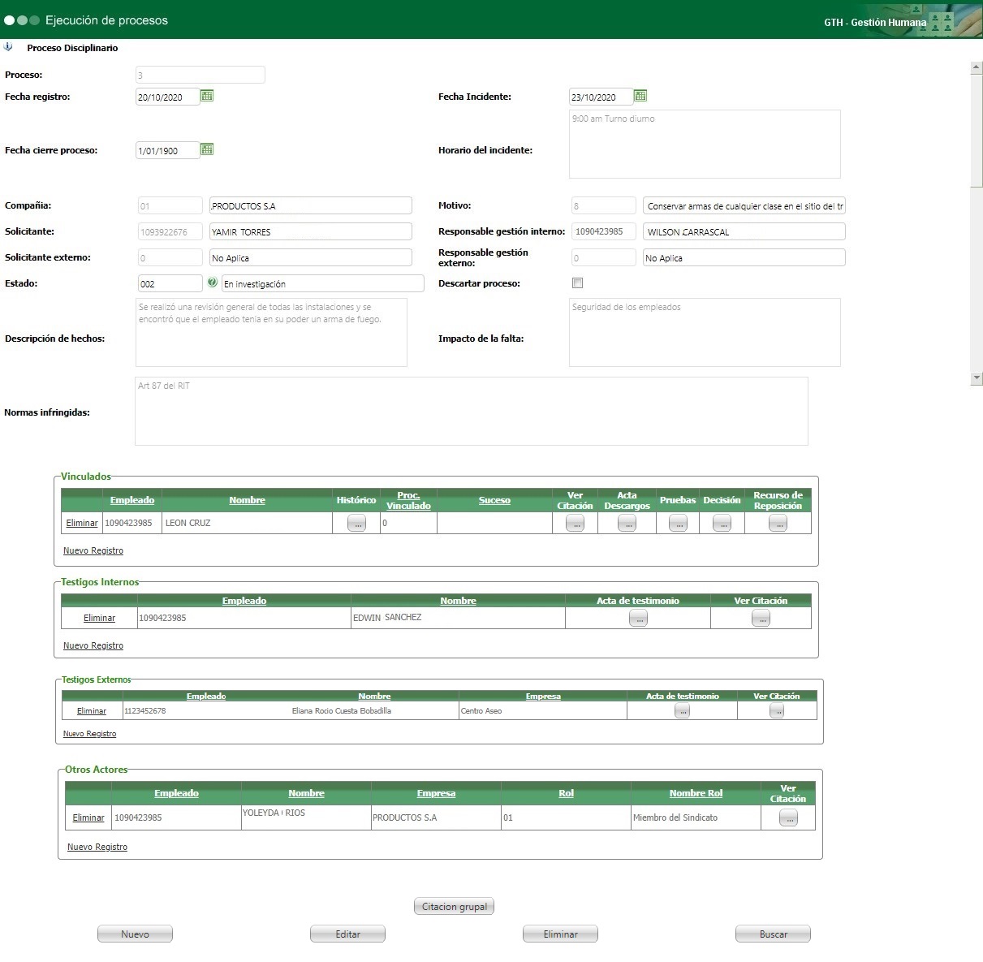Check the Descartar proceso checkbox
The width and height of the screenshot is (983, 962).
click(x=577, y=283)
